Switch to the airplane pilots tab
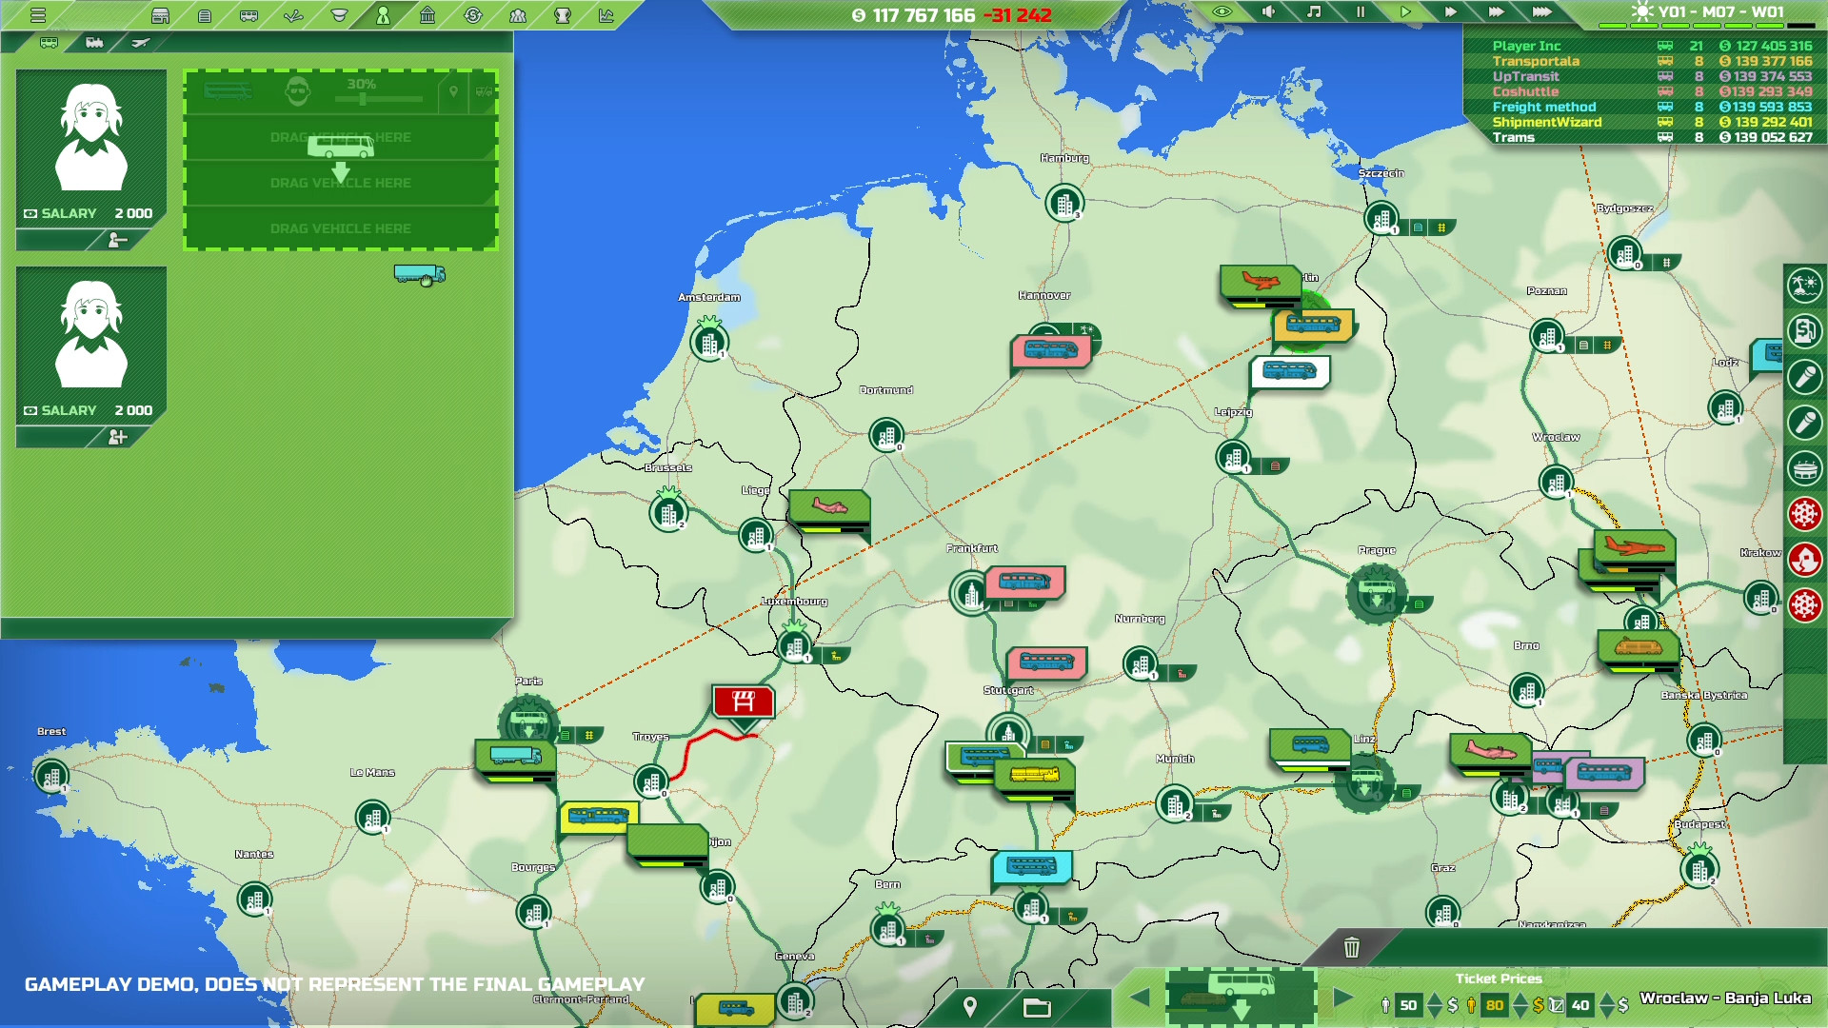 tap(140, 43)
